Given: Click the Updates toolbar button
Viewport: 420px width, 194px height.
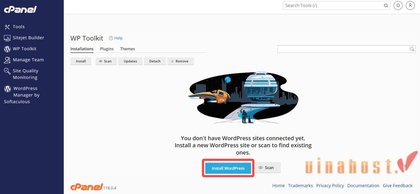Looking at the screenshot, I should click(130, 61).
